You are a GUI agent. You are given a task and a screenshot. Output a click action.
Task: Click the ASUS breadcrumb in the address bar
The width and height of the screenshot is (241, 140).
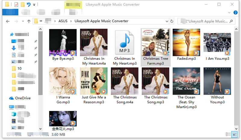63,21
